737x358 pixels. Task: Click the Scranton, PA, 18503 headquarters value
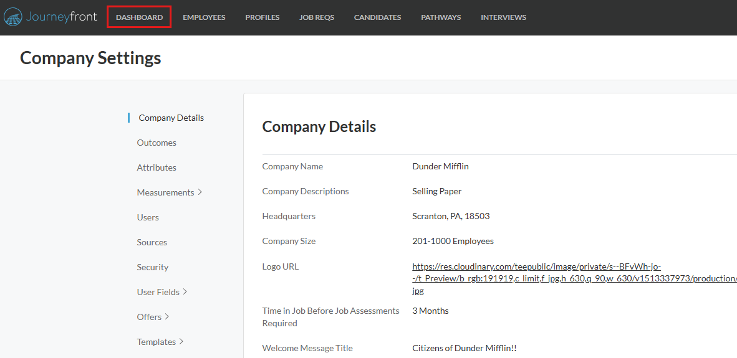(451, 216)
